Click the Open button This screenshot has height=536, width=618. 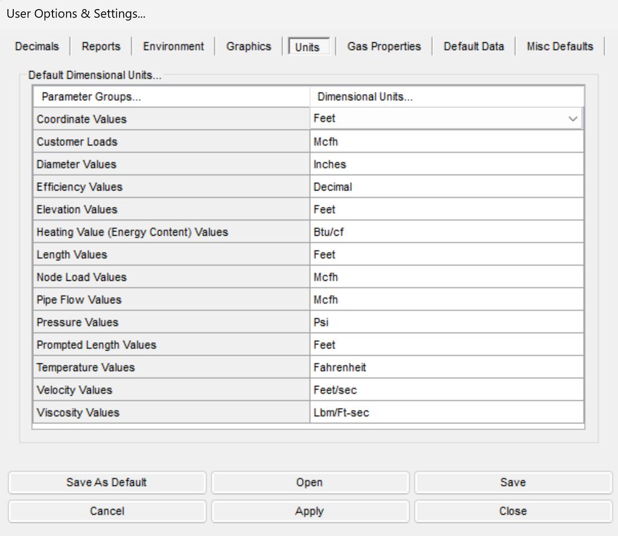[310, 482]
